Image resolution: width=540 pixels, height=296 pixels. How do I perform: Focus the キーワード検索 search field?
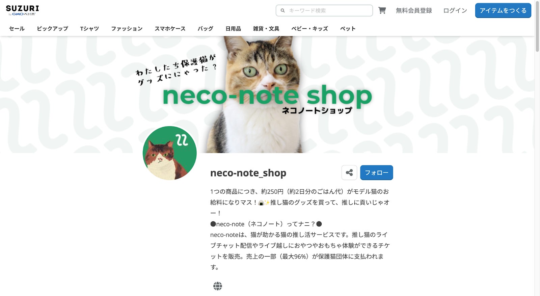point(324,10)
